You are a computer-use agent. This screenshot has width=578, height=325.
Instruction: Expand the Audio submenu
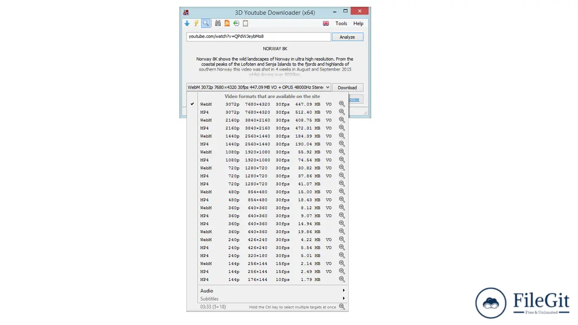(x=273, y=291)
